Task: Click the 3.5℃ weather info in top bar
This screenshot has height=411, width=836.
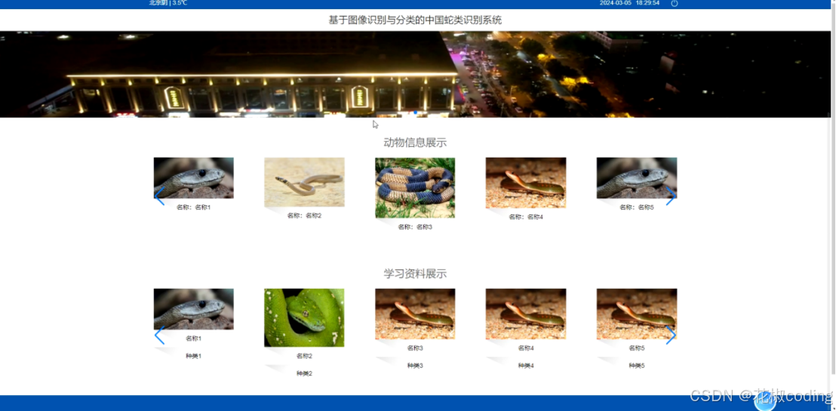Action: [180, 3]
